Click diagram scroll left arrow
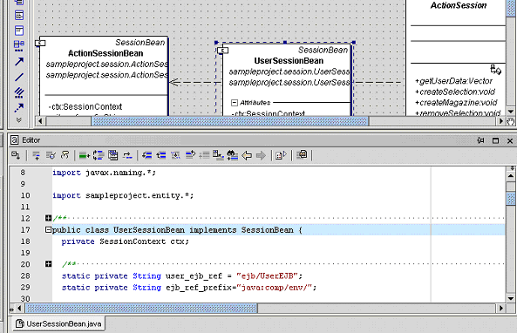Image resolution: width=517 pixels, height=333 pixels. pyautogui.click(x=40, y=121)
